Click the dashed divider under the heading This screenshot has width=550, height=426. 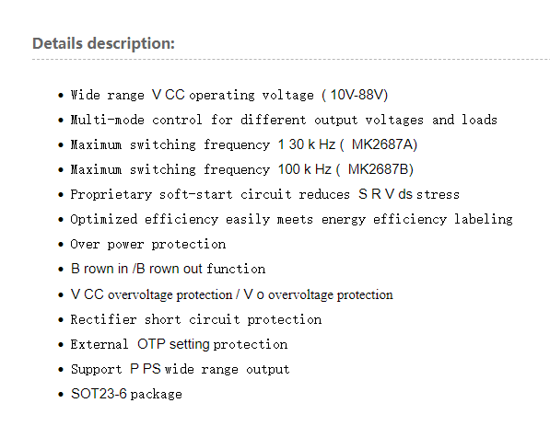click(291, 60)
